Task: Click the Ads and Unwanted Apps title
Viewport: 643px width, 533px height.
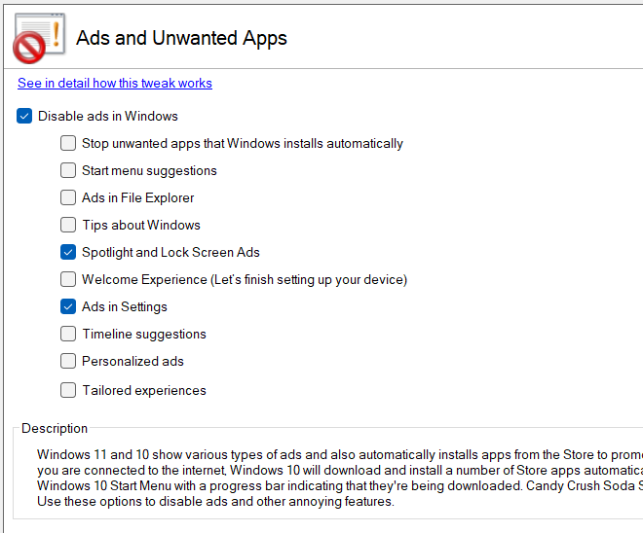Action: 181,39
